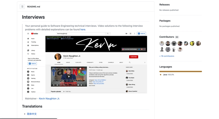This screenshot has width=219, height=119.
Task: Open the Kevin Naughton Jr. maintainer link
Action: (49, 98)
